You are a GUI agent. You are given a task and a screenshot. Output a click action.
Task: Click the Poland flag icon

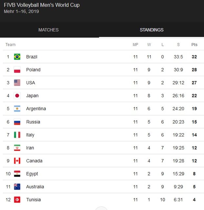(x=17, y=70)
